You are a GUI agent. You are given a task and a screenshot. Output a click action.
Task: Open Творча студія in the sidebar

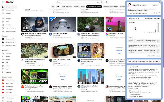(x=9, y=83)
